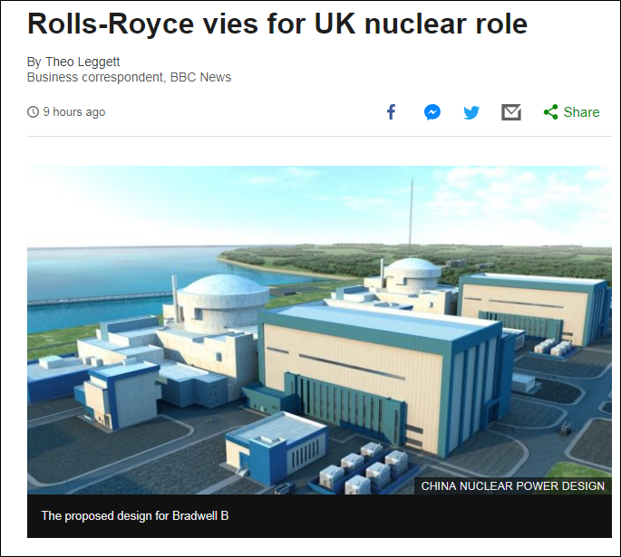
Task: Click headline Rolls-Royce vies for UK nuclear role
Action: click(x=277, y=24)
